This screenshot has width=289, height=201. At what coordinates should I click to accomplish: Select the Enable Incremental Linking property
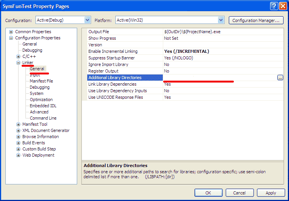(125, 51)
